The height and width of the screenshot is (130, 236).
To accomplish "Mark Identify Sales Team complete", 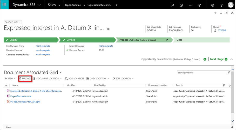I will 43,46.
